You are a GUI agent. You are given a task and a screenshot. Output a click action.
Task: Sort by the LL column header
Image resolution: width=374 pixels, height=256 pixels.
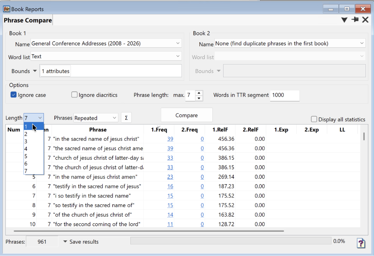point(342,129)
